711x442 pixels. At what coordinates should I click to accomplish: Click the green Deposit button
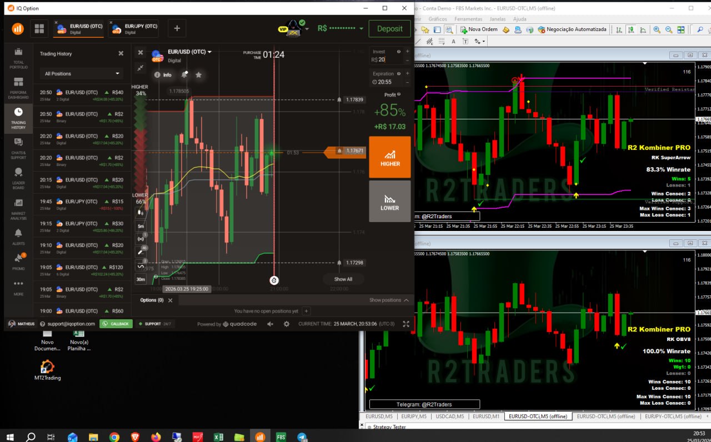(x=389, y=29)
